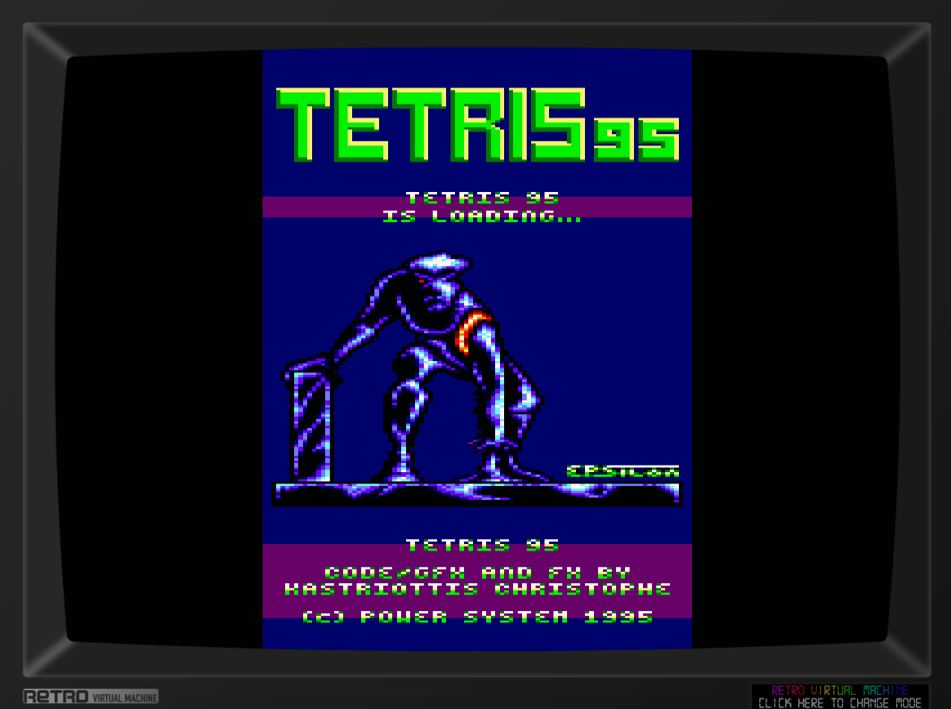Click 'TETRIS 95' heading in the bottom credits band
951x709 pixels.
[x=482, y=546]
